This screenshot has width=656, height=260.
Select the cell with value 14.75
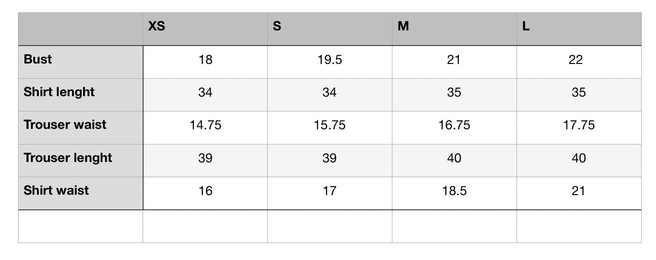pos(205,127)
